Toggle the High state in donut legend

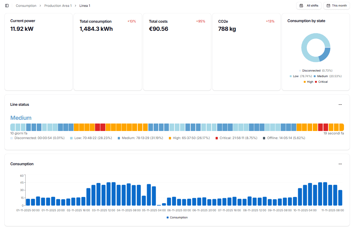coord(308,82)
